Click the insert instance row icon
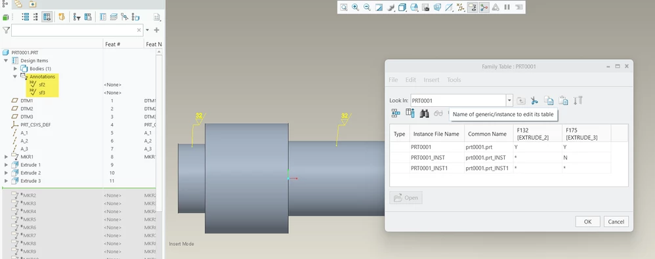 396,113
